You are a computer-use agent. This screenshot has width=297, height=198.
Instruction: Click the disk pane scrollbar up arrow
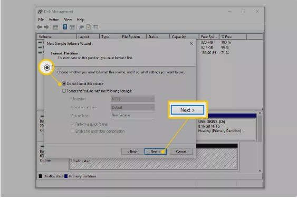tap(260, 113)
